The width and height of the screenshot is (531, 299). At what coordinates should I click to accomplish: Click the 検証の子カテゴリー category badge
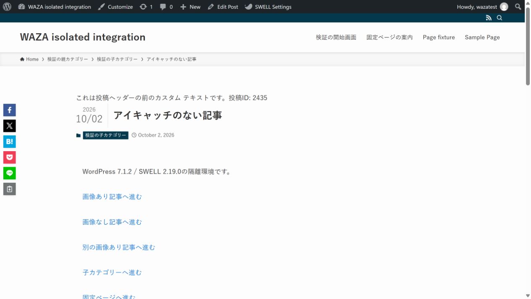[x=105, y=135]
